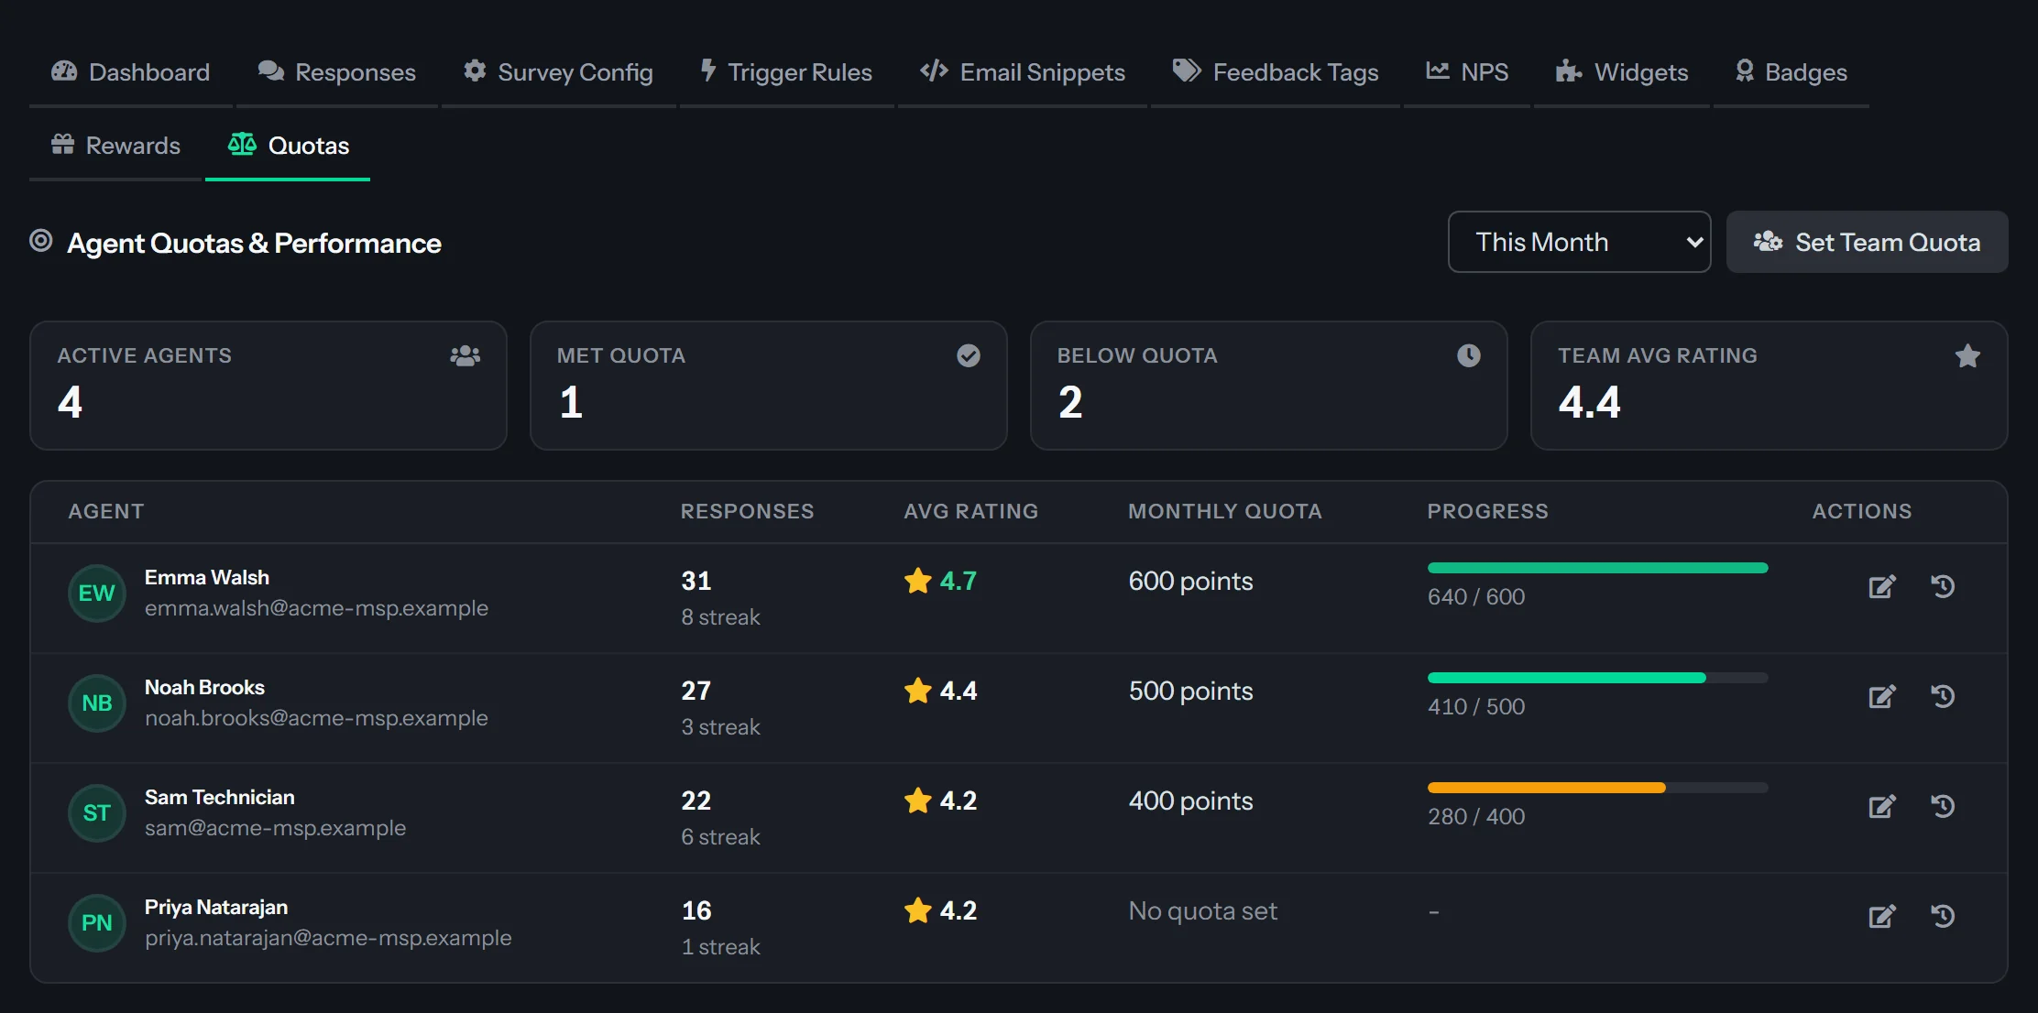The image size is (2038, 1013).
Task: Click noah.brooks@acme-msp.example email
Action: pyautogui.click(x=316, y=718)
